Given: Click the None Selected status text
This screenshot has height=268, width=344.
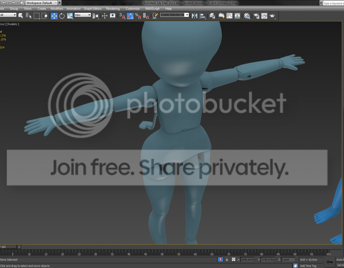Looking at the screenshot, I should coord(8,260).
